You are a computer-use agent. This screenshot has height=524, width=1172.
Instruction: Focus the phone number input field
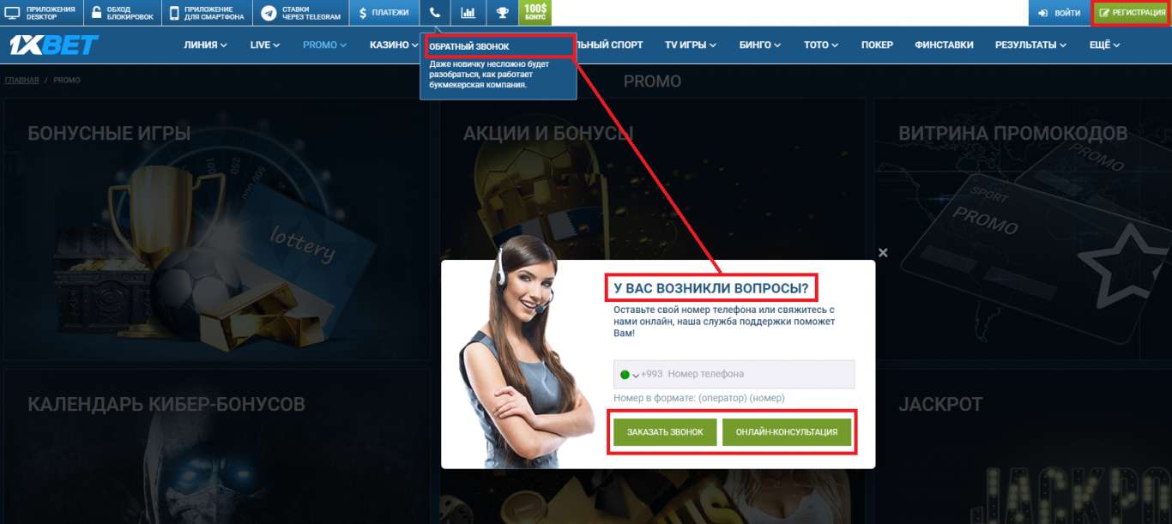pyautogui.click(x=759, y=374)
